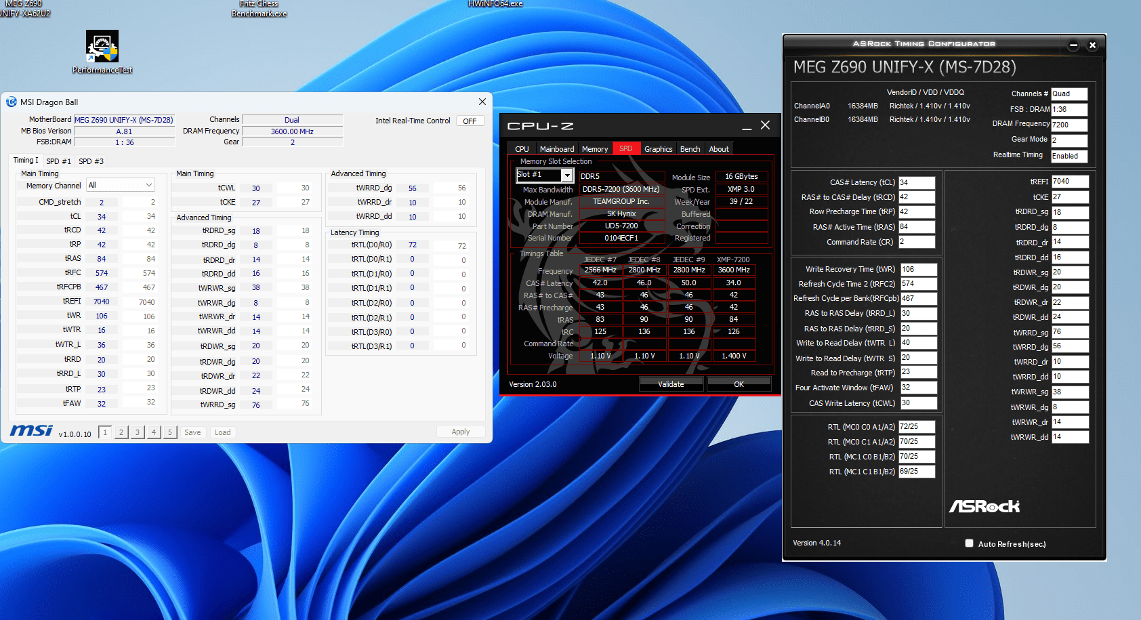Viewport: 1141px width, 620px height.
Task: Open the Bench tab in CPU-Z
Action: (x=690, y=149)
